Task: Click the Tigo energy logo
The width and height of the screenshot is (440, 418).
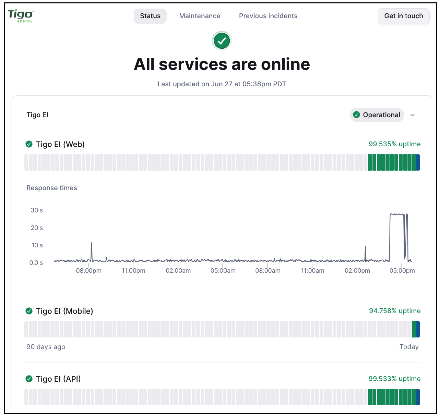Action: pos(21,16)
